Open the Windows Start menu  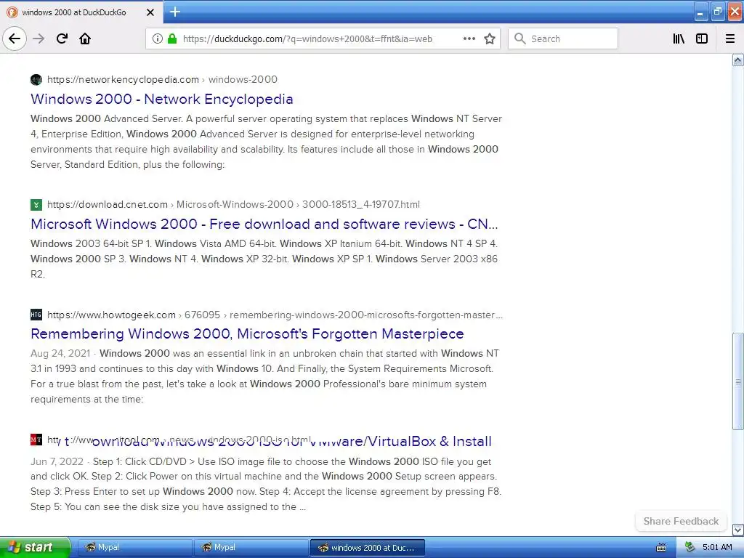click(35, 547)
